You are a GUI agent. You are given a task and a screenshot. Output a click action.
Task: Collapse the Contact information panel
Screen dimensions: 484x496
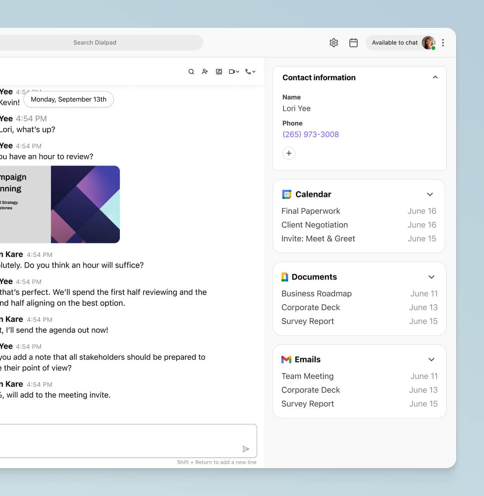435,77
